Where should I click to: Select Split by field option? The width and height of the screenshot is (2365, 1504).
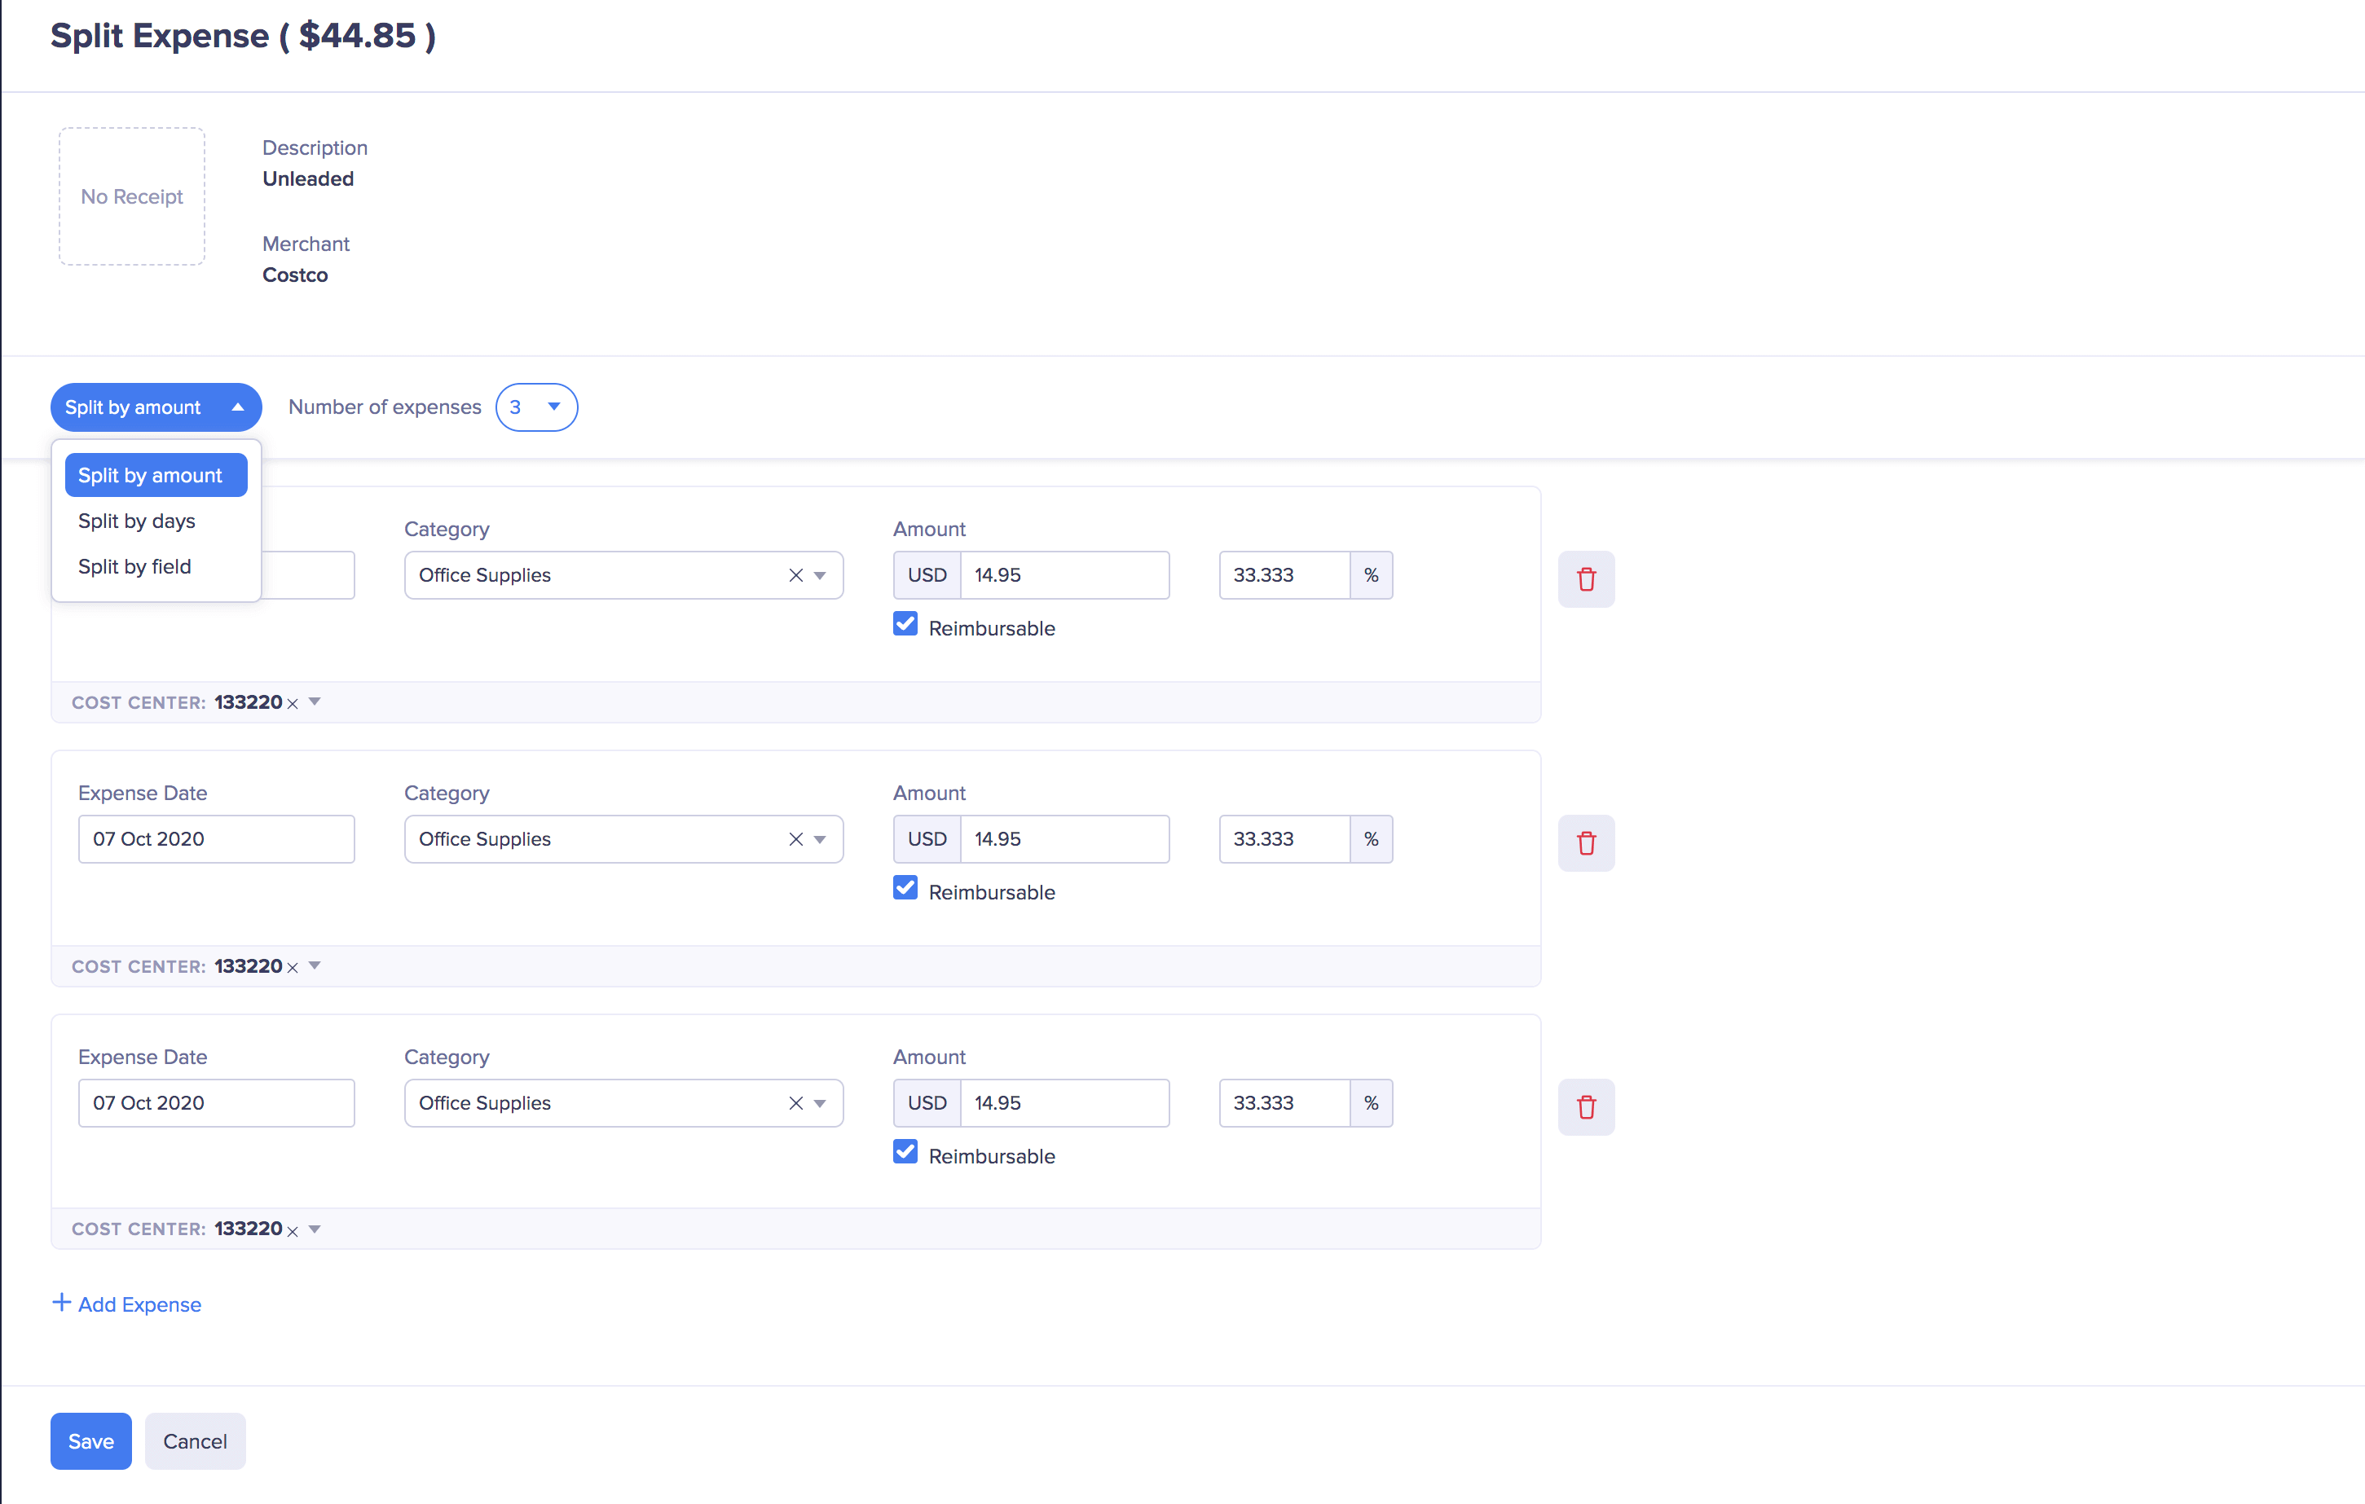(134, 566)
